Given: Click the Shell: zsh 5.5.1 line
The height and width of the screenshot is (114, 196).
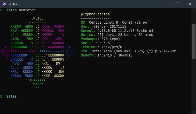Looking at the screenshot, I should [97, 43].
